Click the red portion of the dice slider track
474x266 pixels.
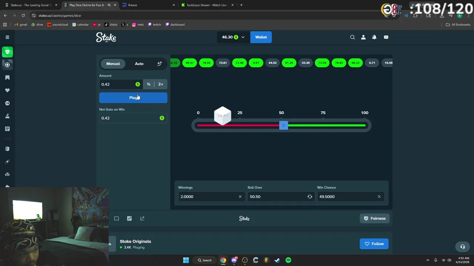(238, 126)
